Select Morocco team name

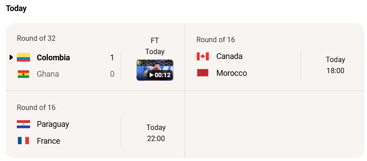[232, 73]
